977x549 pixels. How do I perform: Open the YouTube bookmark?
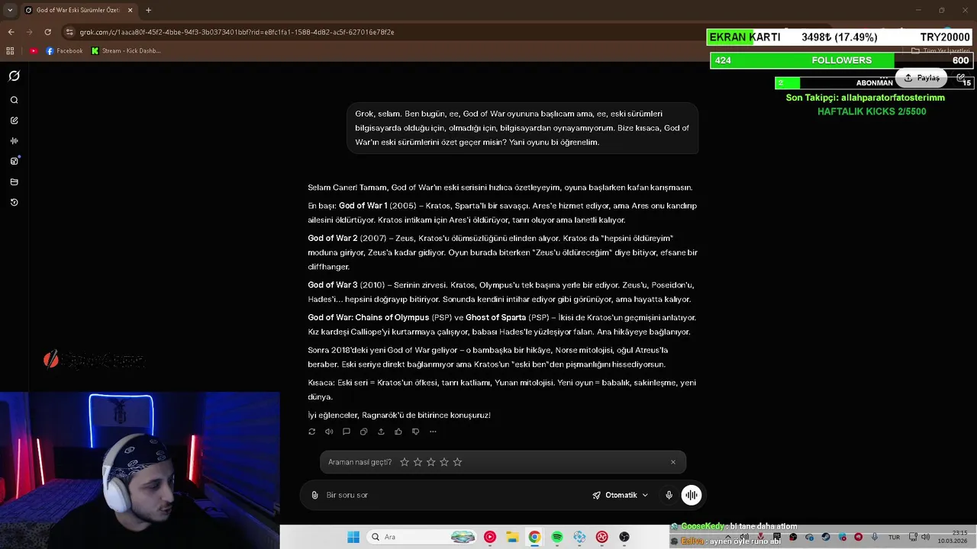click(x=34, y=51)
